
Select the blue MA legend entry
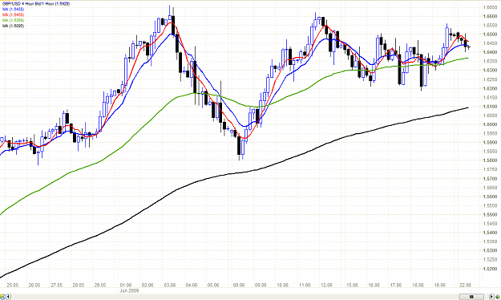pyautogui.click(x=13, y=10)
